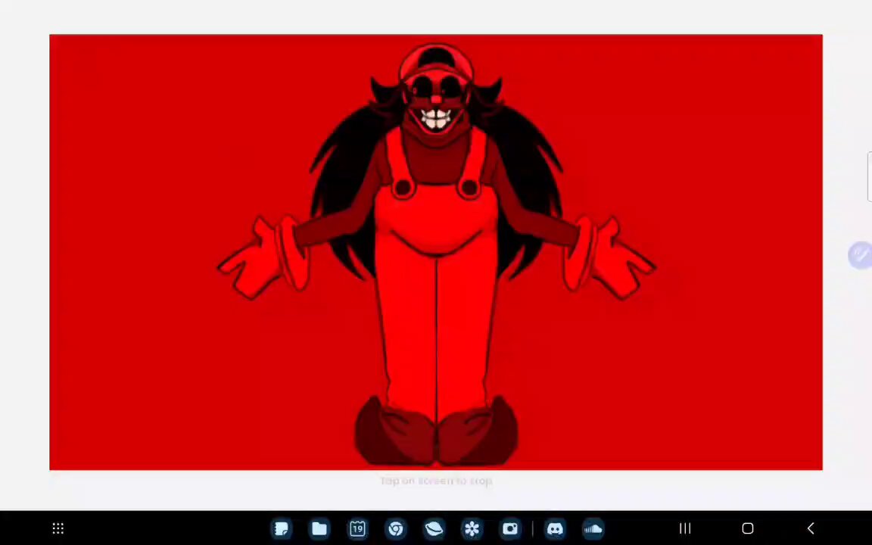Open SoundCloud from the taskbar
The image size is (872, 545).
[593, 528]
